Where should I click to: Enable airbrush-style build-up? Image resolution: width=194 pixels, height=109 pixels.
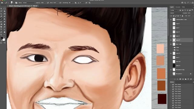pos(60,3)
